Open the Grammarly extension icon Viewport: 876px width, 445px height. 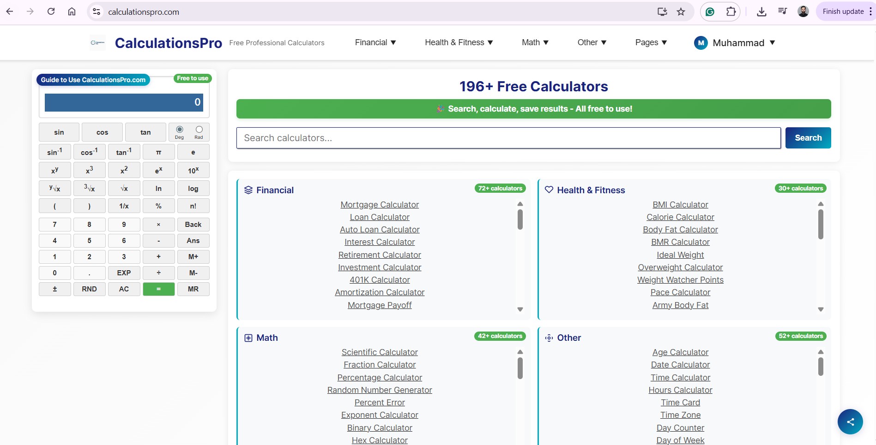click(711, 12)
